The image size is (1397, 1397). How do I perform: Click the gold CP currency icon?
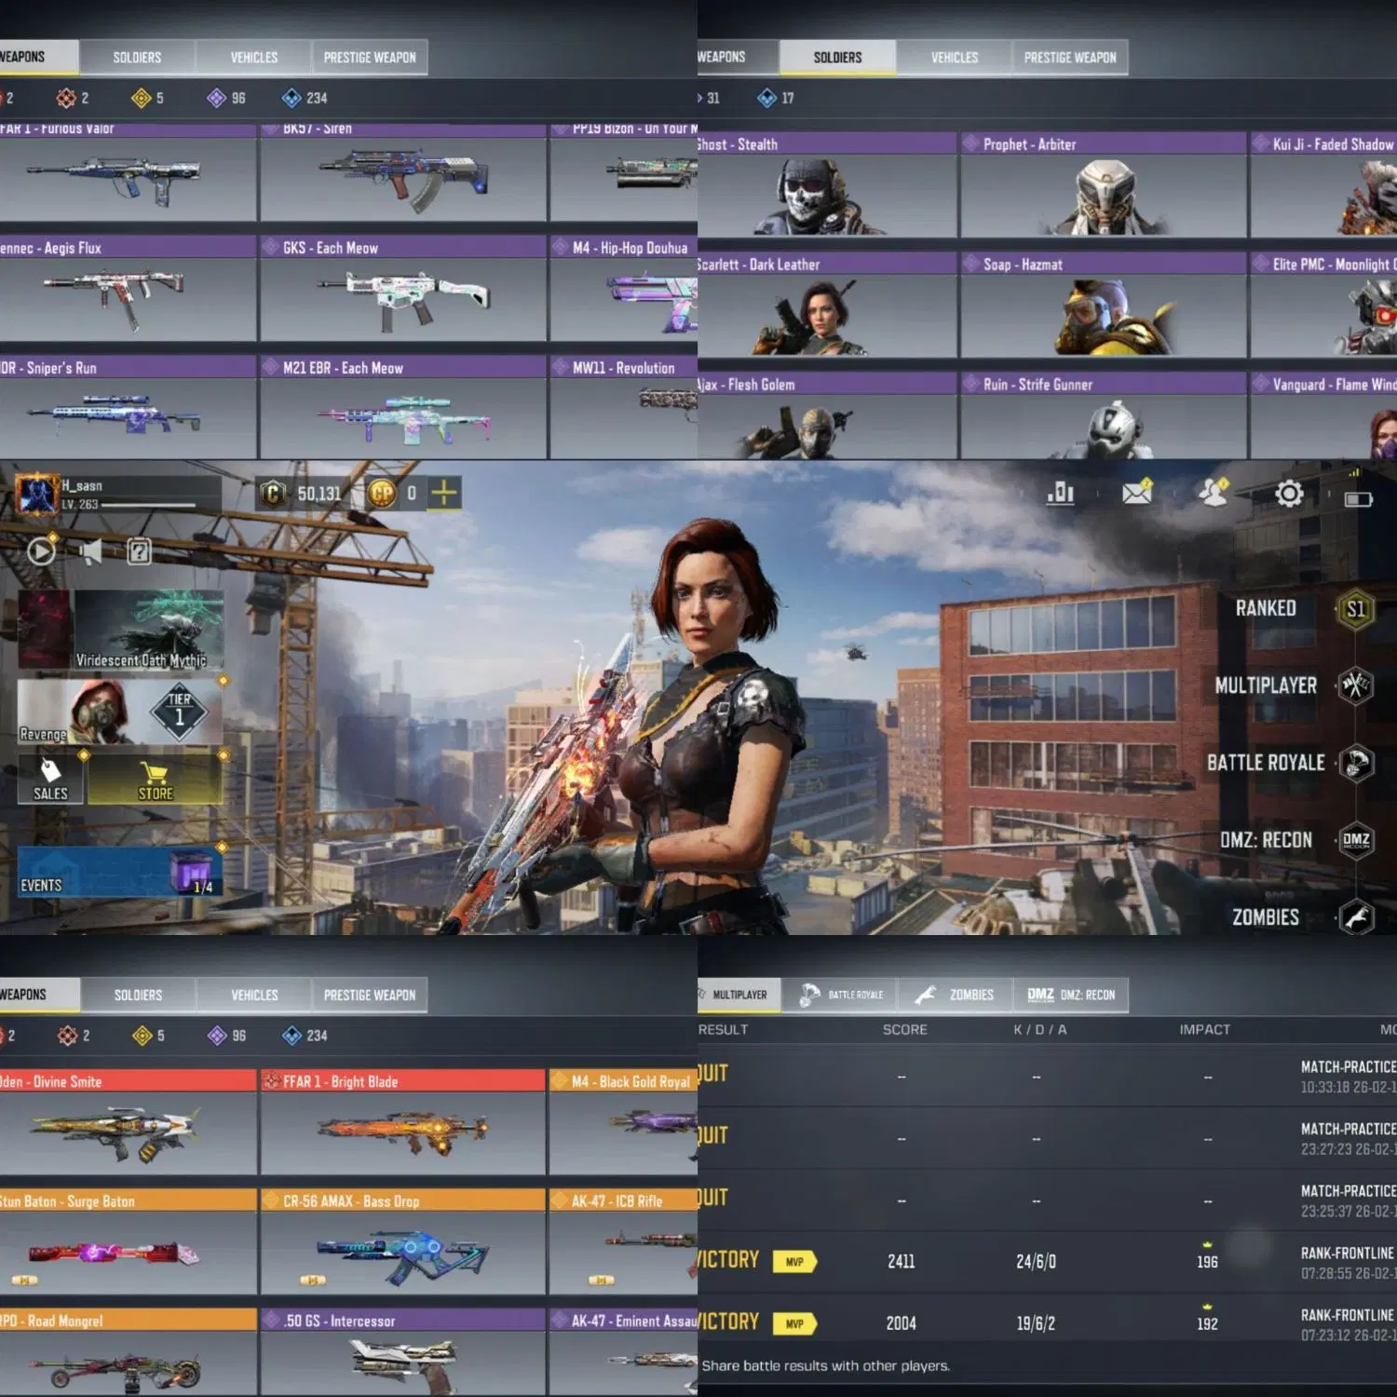(x=382, y=493)
